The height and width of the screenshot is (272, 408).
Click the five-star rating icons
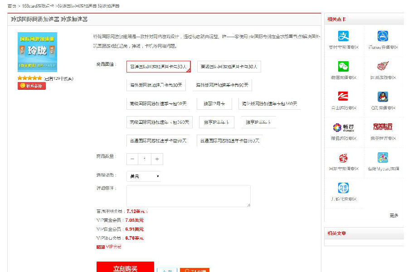coord(29,78)
